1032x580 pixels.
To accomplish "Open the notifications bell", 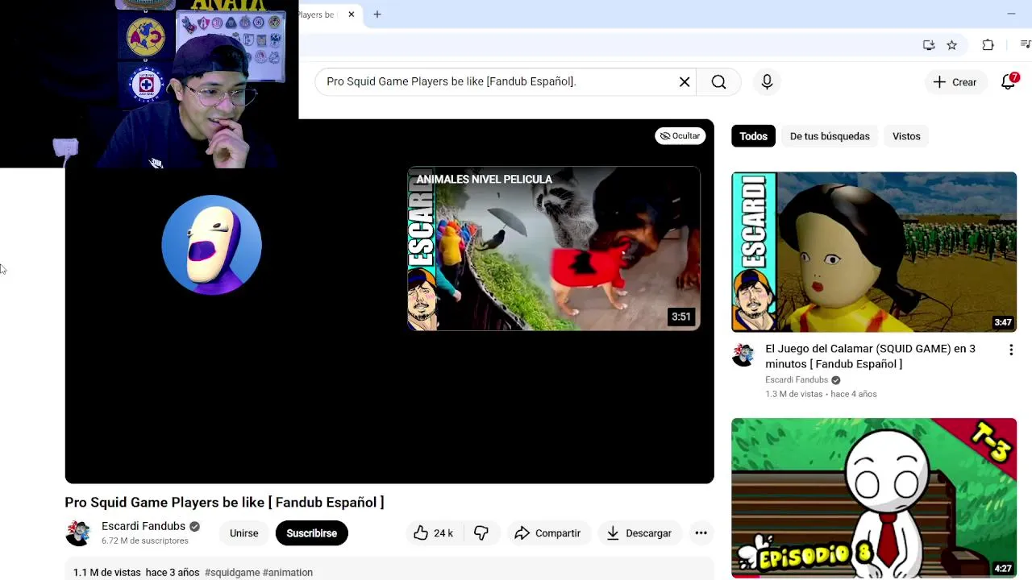I will coord(1008,81).
